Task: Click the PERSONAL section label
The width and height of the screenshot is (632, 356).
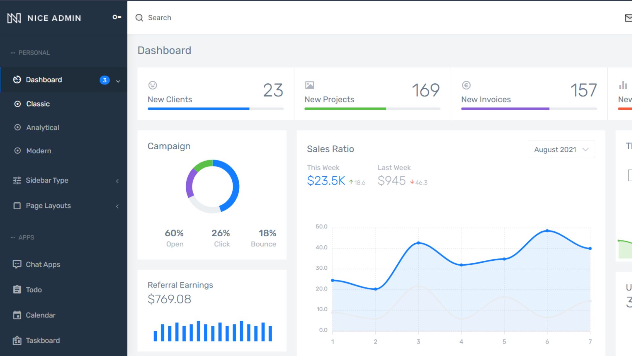Action: (x=34, y=53)
